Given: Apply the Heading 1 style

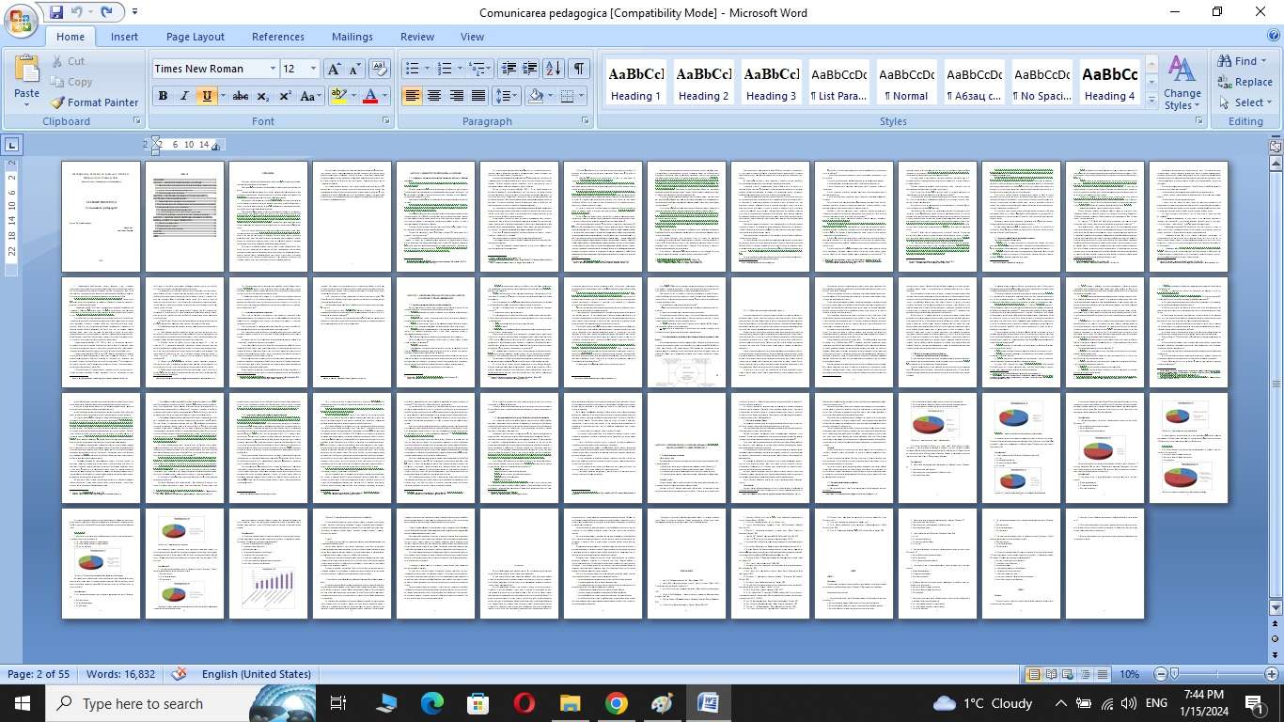Looking at the screenshot, I should [635, 83].
